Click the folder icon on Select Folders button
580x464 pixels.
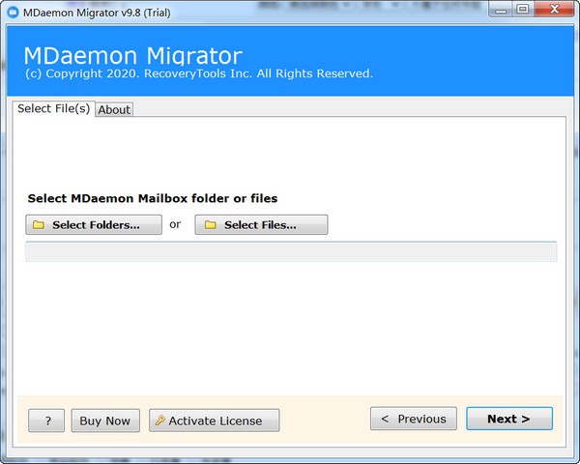pyautogui.click(x=39, y=225)
